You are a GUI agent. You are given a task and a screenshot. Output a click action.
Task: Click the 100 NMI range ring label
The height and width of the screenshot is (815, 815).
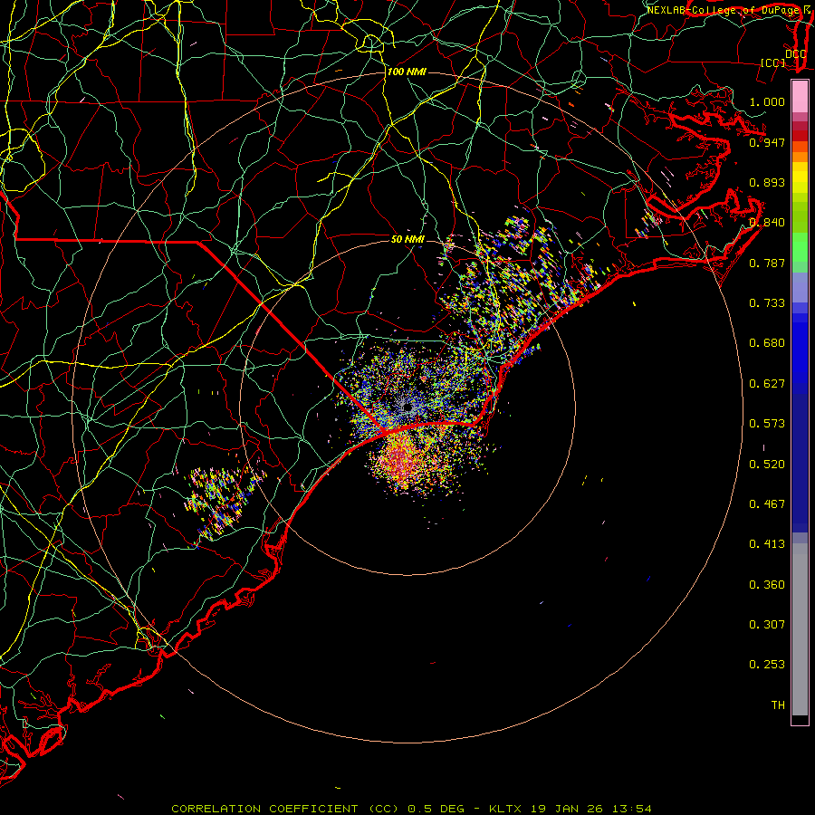(407, 72)
